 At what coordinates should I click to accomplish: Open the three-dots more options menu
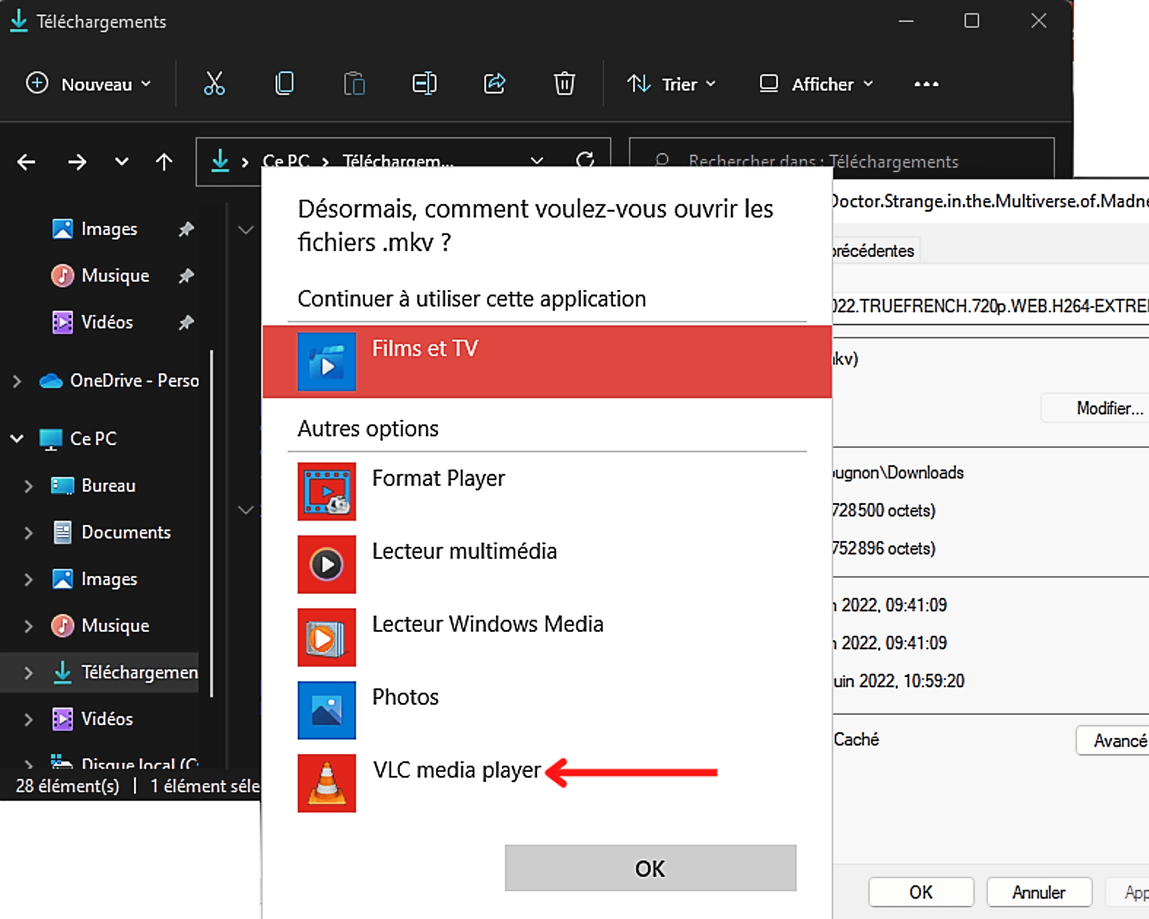926,84
